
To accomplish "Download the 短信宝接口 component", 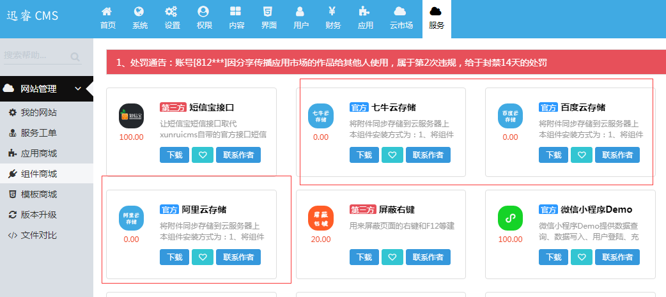I will point(174,155).
